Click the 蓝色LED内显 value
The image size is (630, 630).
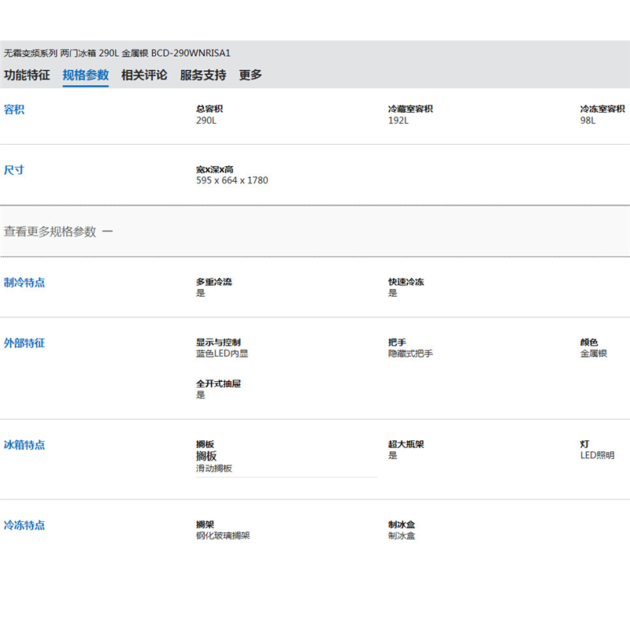coord(222,354)
